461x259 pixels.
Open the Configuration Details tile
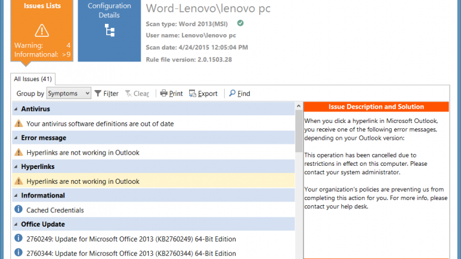click(x=109, y=30)
